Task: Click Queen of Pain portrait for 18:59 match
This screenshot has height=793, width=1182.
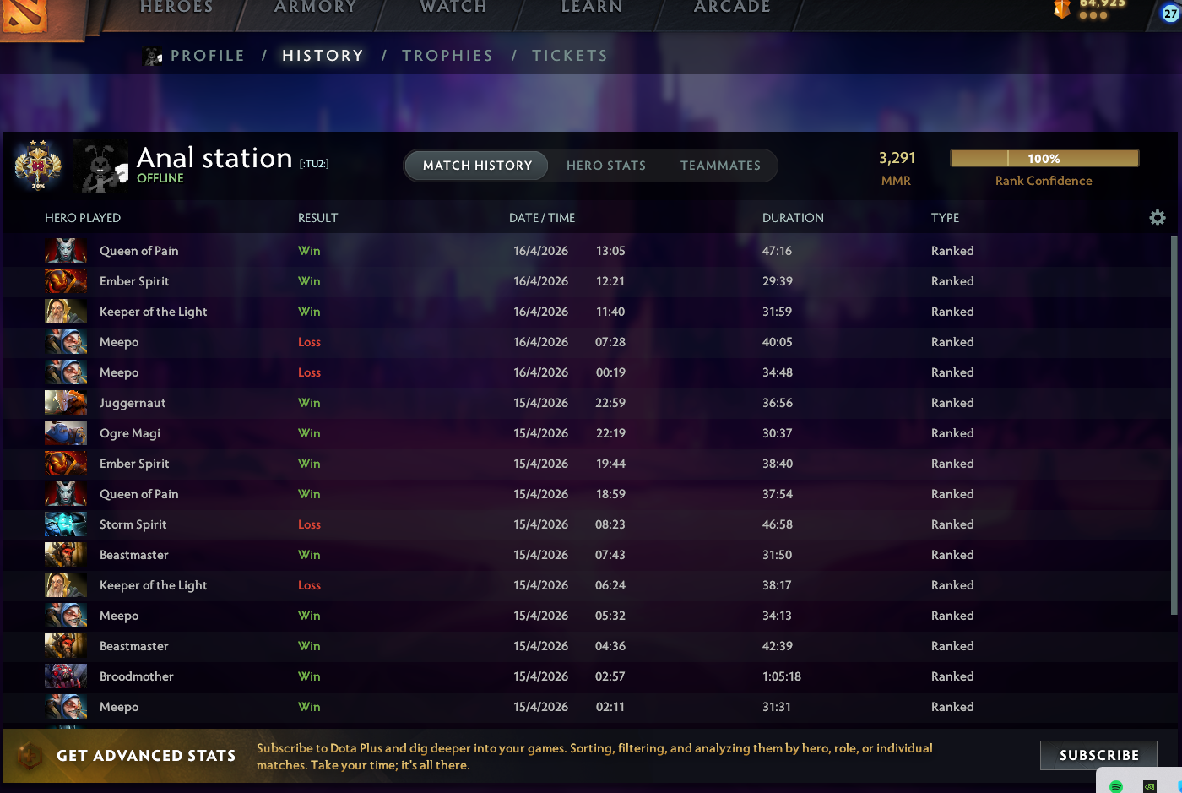Action: click(x=66, y=494)
